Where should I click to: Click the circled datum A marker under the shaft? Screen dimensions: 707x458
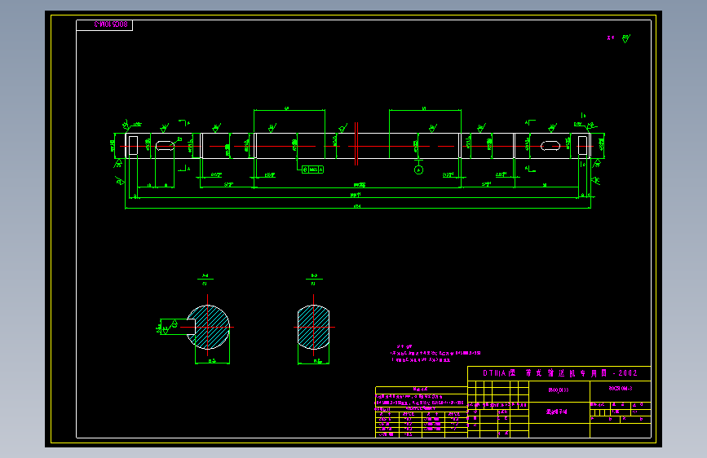tap(418, 170)
